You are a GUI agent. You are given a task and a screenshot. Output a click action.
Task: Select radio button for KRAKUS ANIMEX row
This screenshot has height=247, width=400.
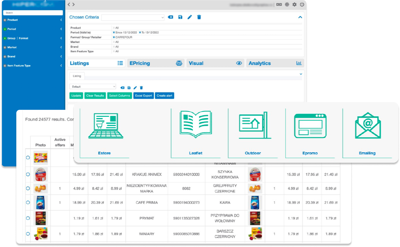tap(28, 174)
